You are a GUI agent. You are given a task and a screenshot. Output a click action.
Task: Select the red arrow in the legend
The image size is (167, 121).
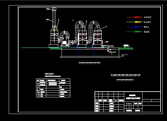(134, 17)
